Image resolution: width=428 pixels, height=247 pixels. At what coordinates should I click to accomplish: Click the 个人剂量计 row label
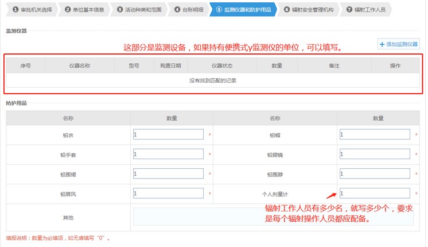click(275, 194)
